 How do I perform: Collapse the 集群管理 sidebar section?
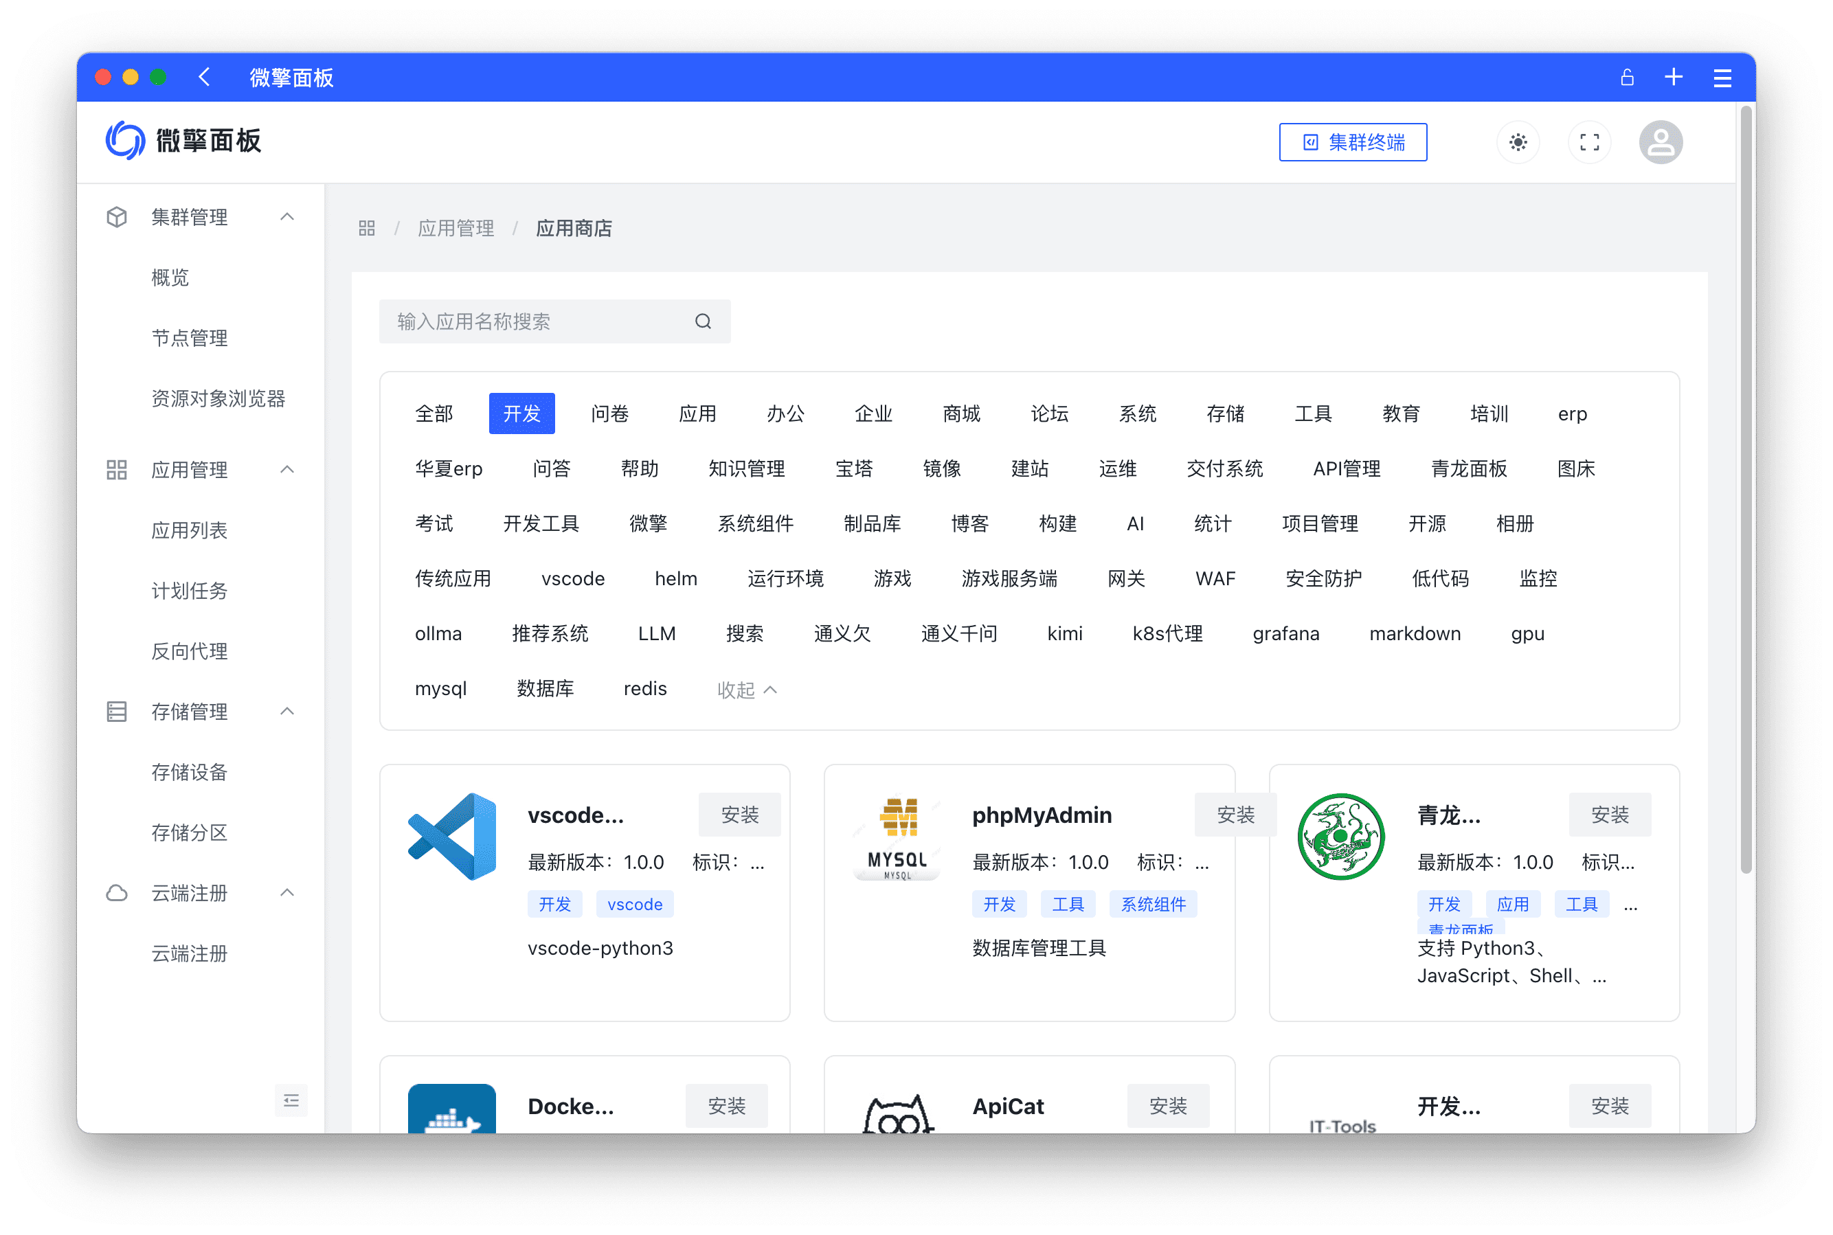tap(286, 216)
